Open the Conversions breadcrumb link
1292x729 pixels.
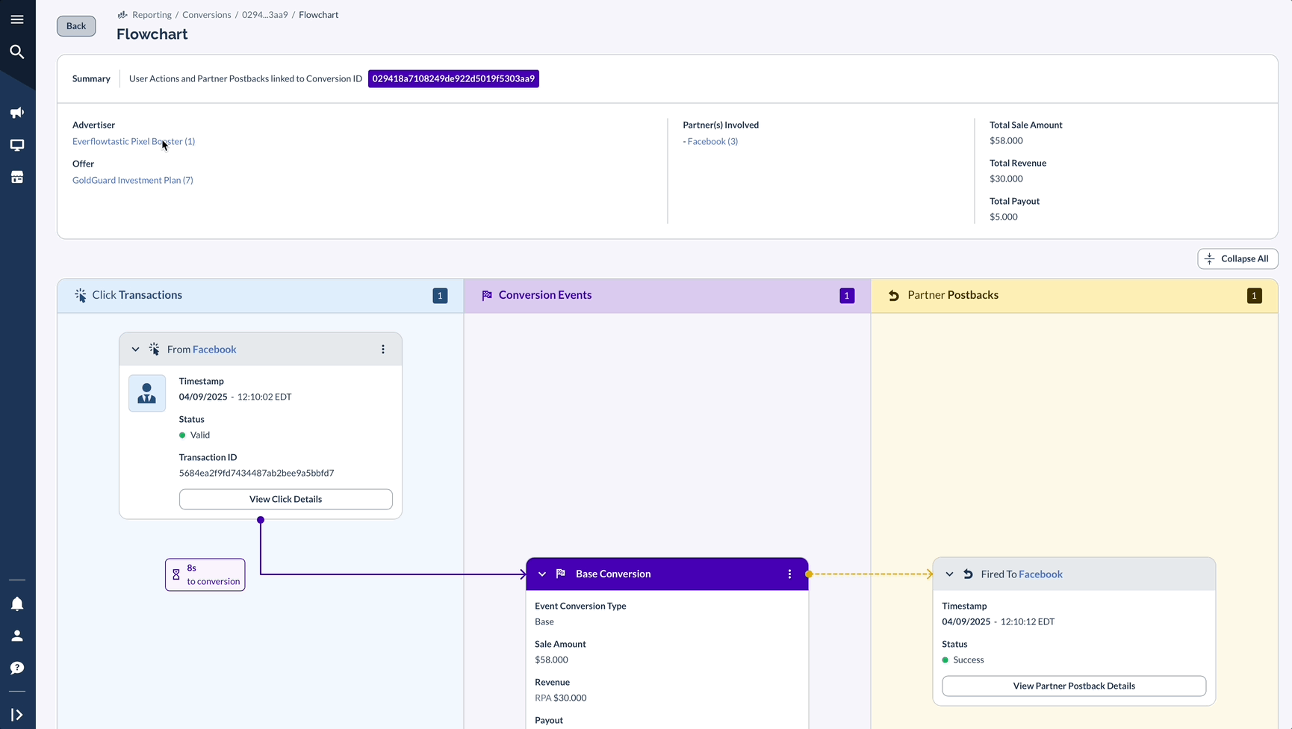click(207, 15)
